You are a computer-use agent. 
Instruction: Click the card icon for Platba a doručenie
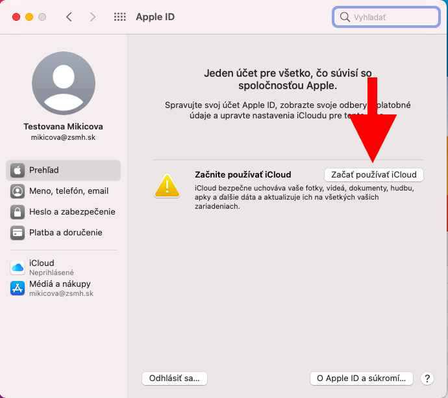(18, 233)
